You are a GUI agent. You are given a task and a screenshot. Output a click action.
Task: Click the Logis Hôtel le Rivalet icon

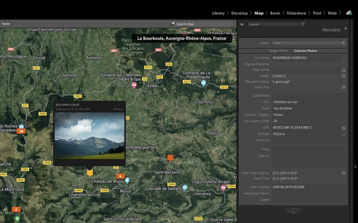coord(223,188)
